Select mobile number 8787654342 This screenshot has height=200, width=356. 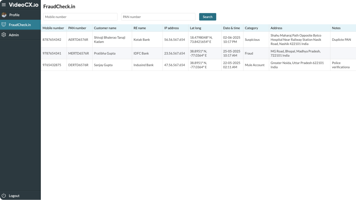[52, 39]
